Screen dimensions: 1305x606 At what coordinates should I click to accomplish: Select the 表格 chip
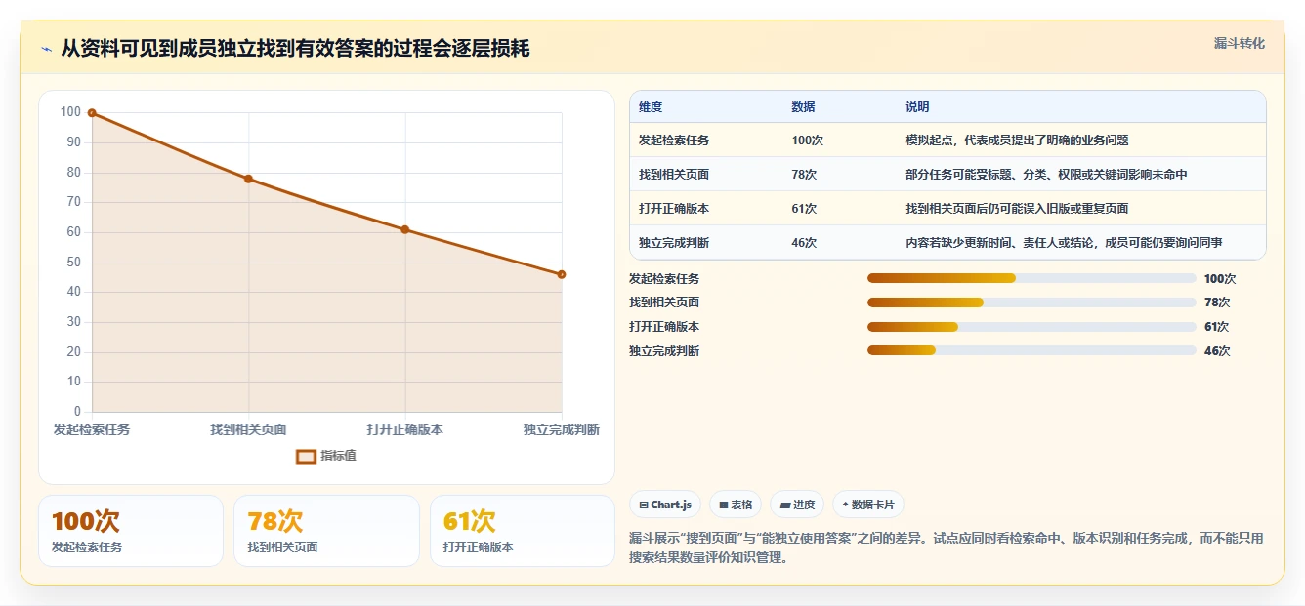pos(736,505)
